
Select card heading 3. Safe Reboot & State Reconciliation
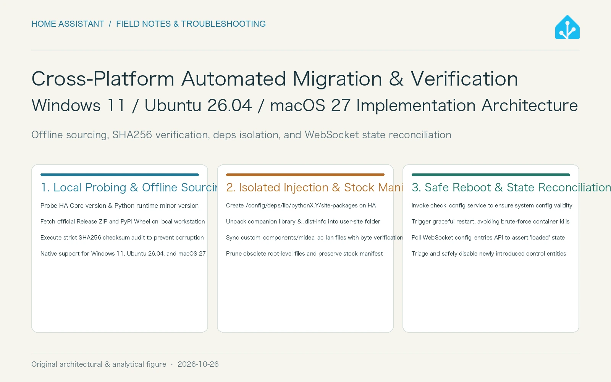coord(511,187)
